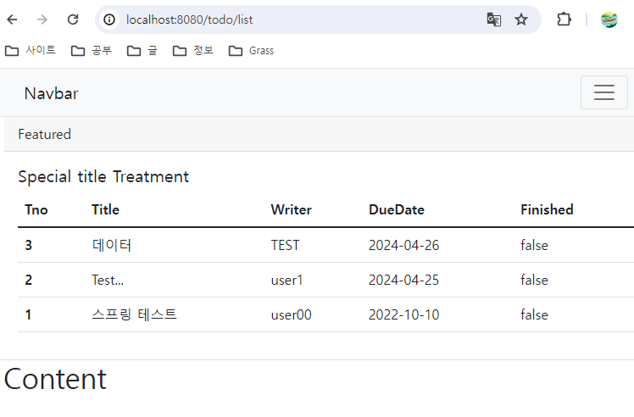634x417 pixels.
Task: Click the Writer column header
Action: click(291, 209)
